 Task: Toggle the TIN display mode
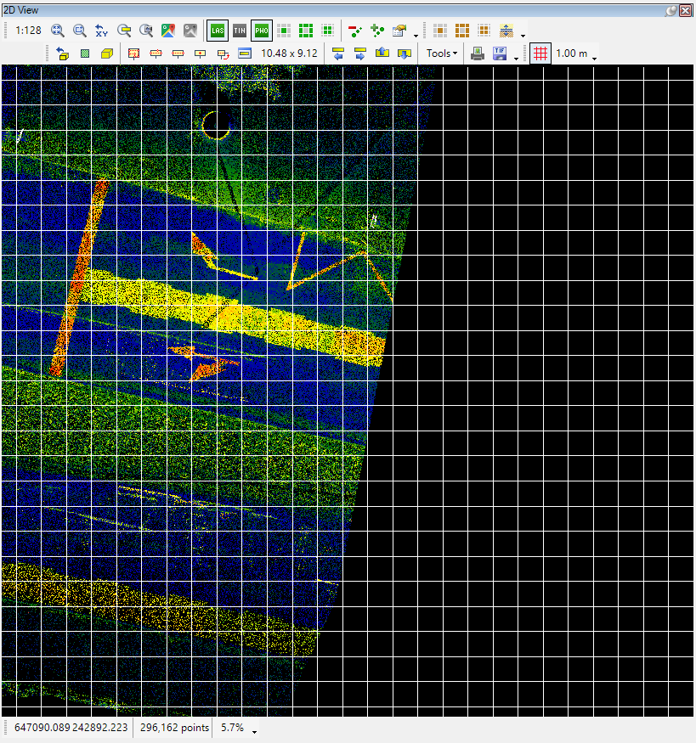(x=240, y=31)
